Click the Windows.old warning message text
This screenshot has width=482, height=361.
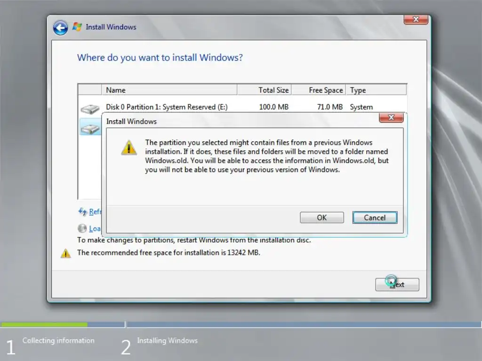pyautogui.click(x=267, y=156)
